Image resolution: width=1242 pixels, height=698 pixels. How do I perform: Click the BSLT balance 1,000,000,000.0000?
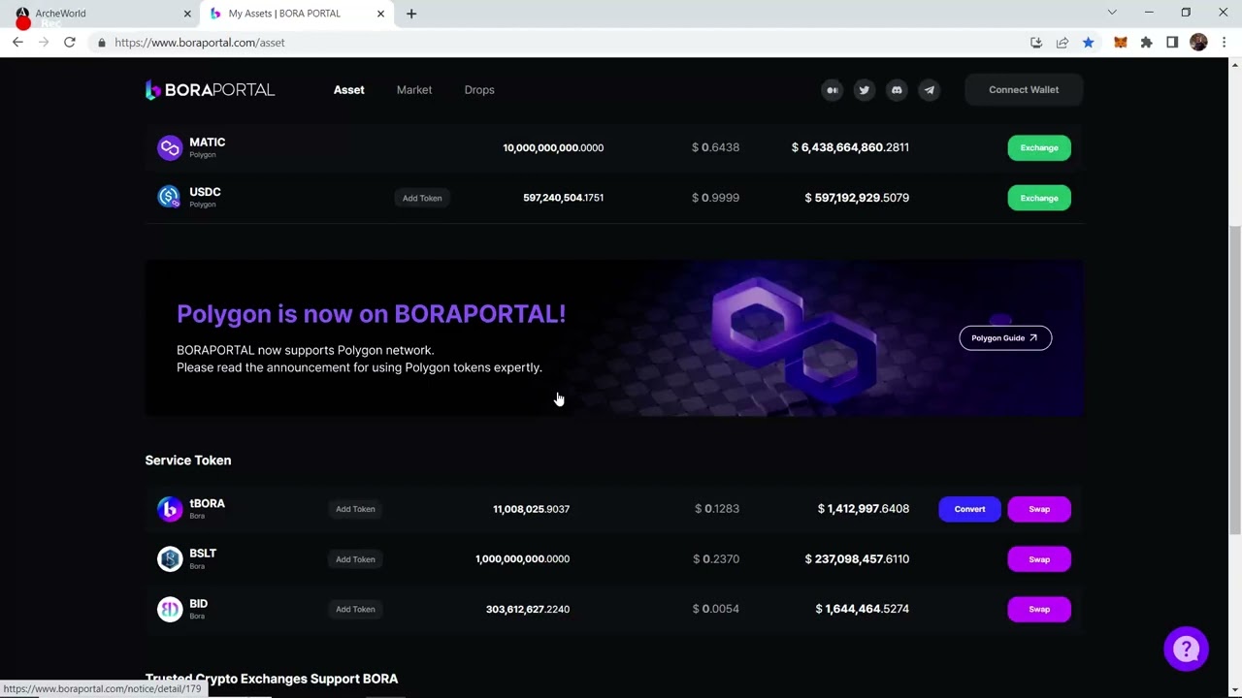(x=522, y=559)
